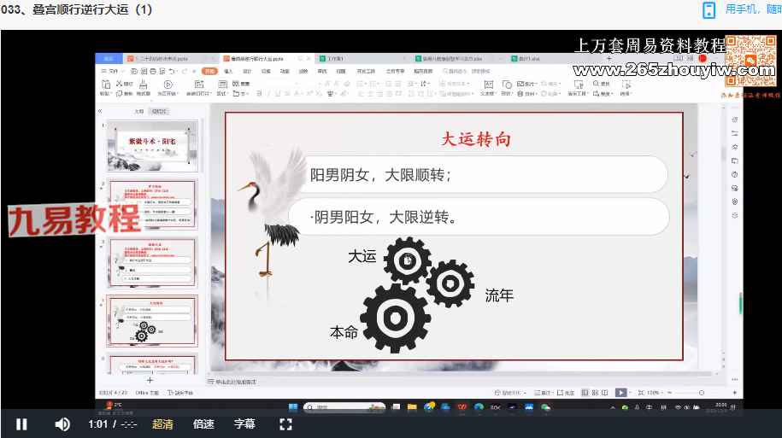
Task: Open the 倍速 playback speed menu
Action: 203,424
